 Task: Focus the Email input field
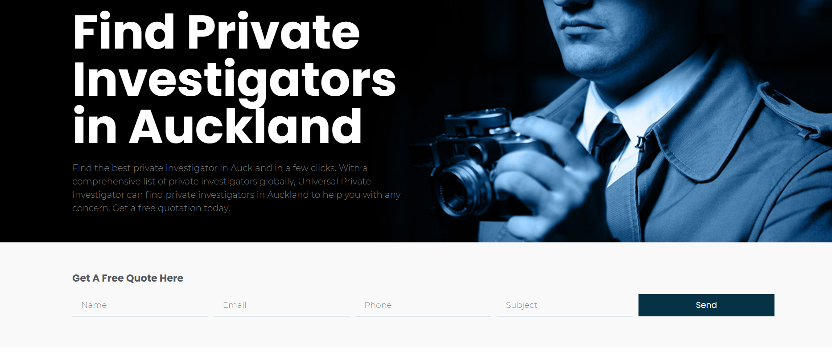282,305
